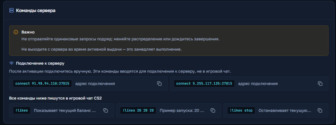Copy the !likes balance command
The image size is (336, 125).
[x=105, y=111]
